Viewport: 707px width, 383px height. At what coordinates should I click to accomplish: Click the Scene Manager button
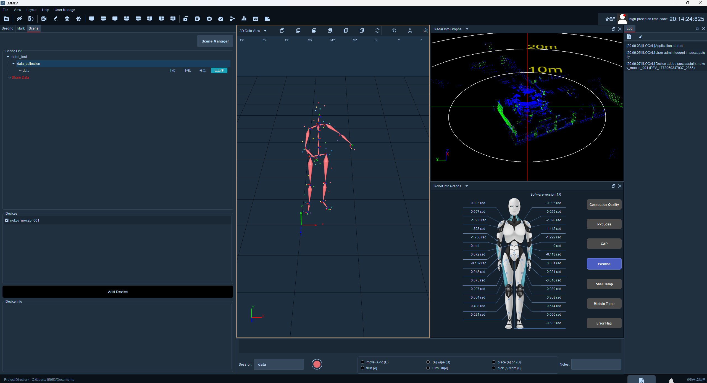[215, 41]
